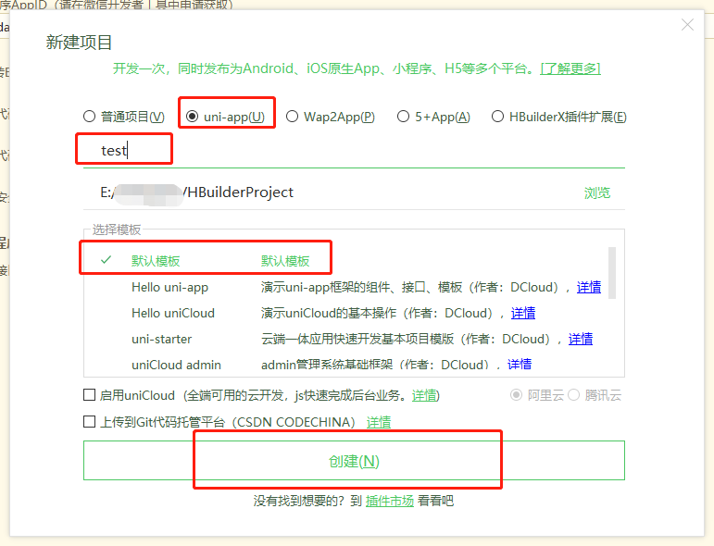This screenshot has height=546, width=714.
Task: Enable the 启用uniCloud checkbox
Action: pos(89,394)
